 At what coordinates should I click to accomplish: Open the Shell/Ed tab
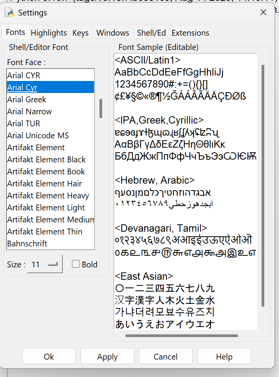[x=151, y=33]
